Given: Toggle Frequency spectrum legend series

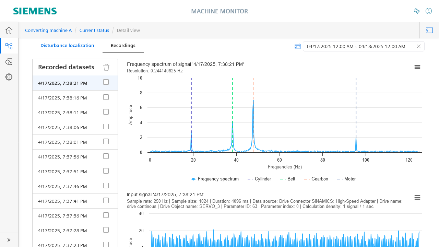Looking at the screenshot, I should tap(215, 179).
